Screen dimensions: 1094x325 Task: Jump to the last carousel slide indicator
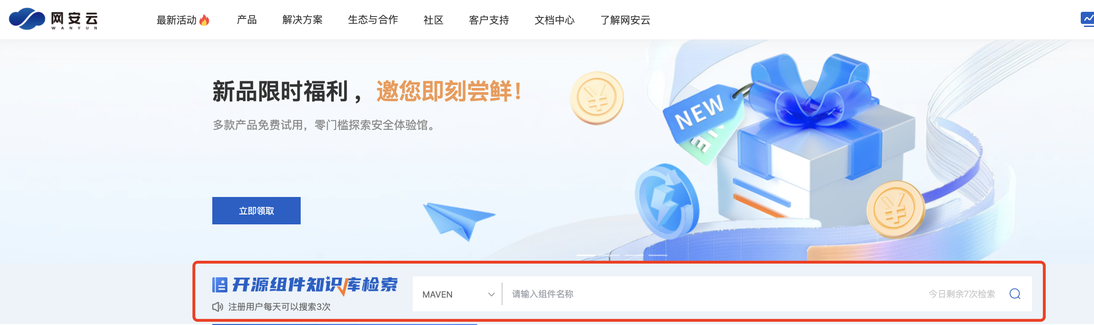coord(658,255)
